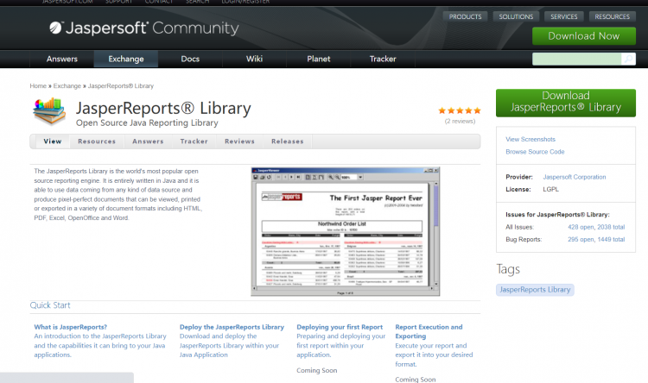Click Exchange breadcrumb link
Image resolution: width=648 pixels, height=383 pixels.
[67, 86]
